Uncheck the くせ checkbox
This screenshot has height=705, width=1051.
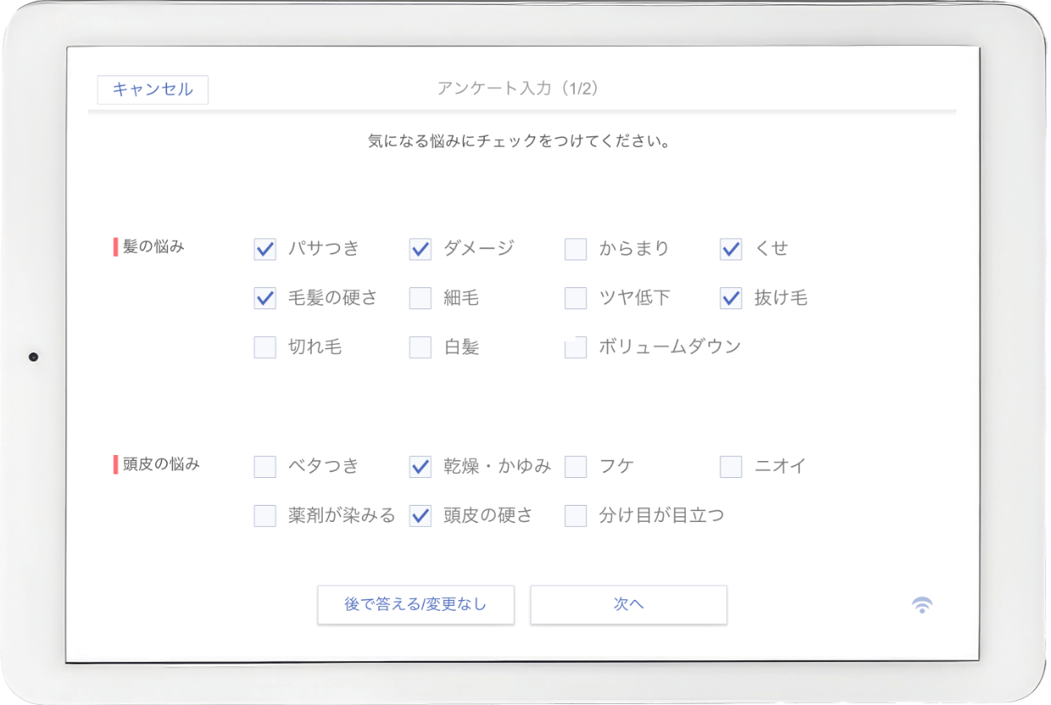(x=730, y=248)
